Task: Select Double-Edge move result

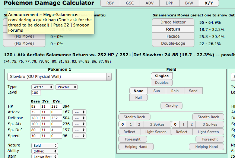Action: [x=173, y=43]
